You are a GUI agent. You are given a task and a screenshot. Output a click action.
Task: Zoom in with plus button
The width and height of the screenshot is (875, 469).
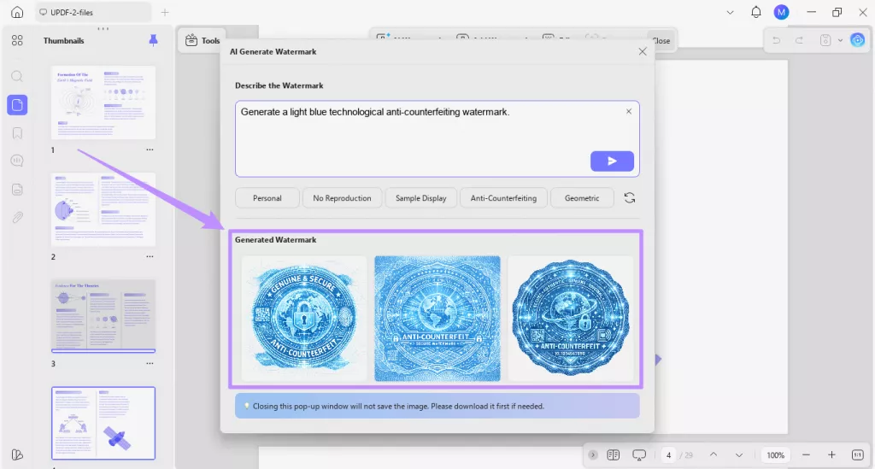point(831,455)
